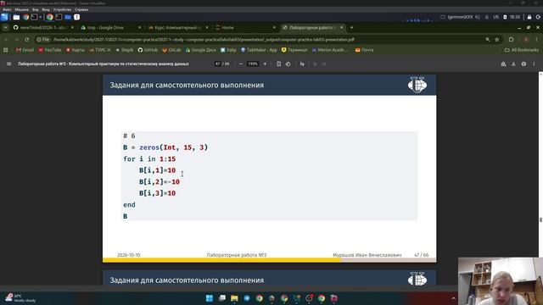Open the PDF viewer sidebar menu
Image resolution: width=543 pixels, height=305 pixels.
coord(9,64)
